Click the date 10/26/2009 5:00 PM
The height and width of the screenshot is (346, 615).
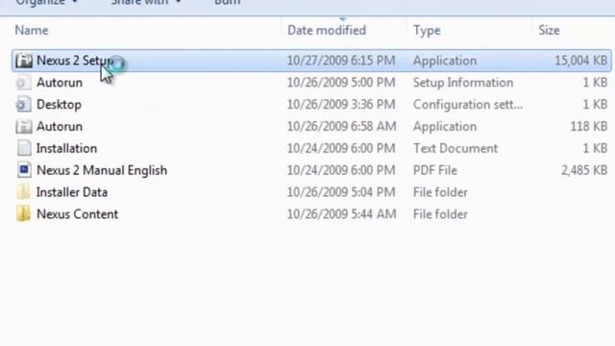pos(341,83)
